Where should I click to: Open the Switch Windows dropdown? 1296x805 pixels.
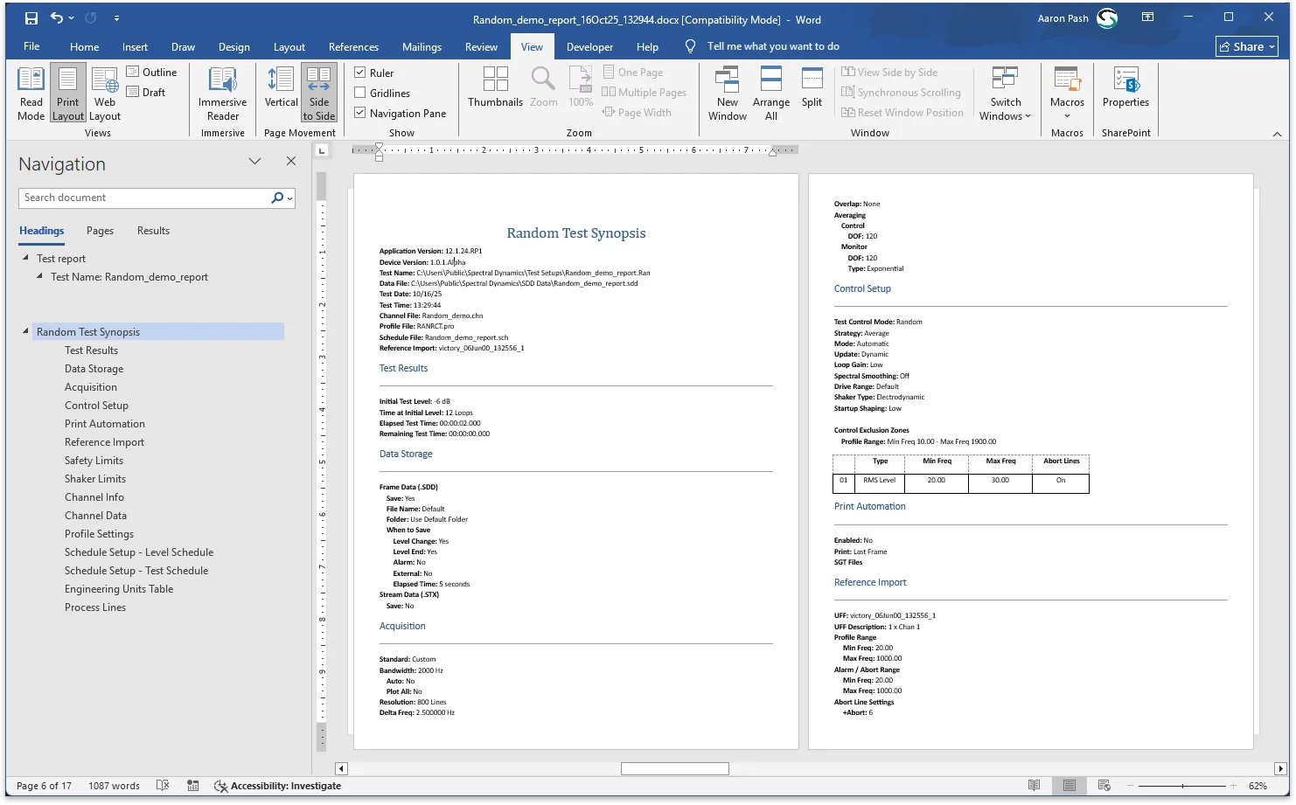pos(1005,92)
